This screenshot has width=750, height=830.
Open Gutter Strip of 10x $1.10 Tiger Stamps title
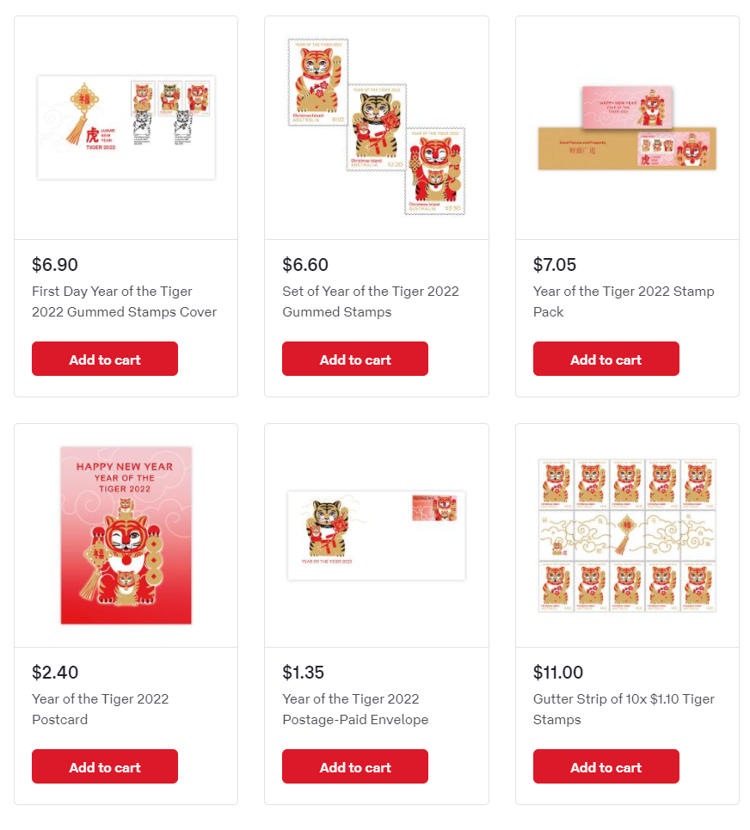[624, 710]
